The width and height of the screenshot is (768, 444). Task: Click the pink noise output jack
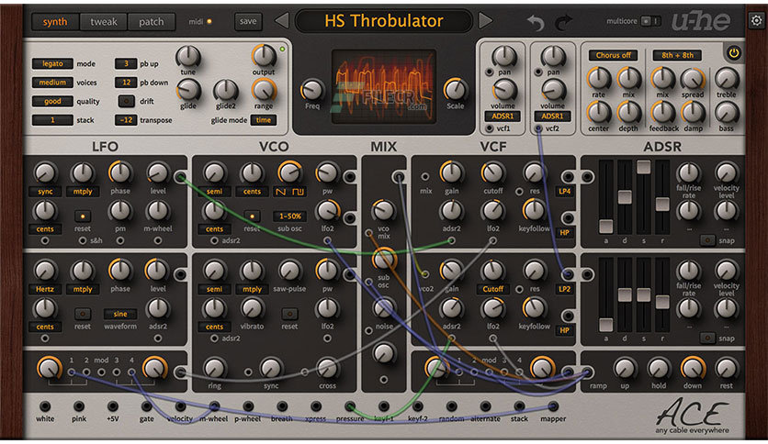pos(79,406)
